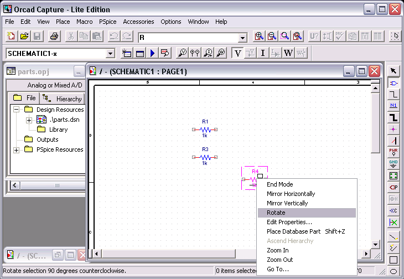Screen dimensions: 404x279
Task: Click the Save disk toolbar icon
Action: pyautogui.click(x=37, y=37)
